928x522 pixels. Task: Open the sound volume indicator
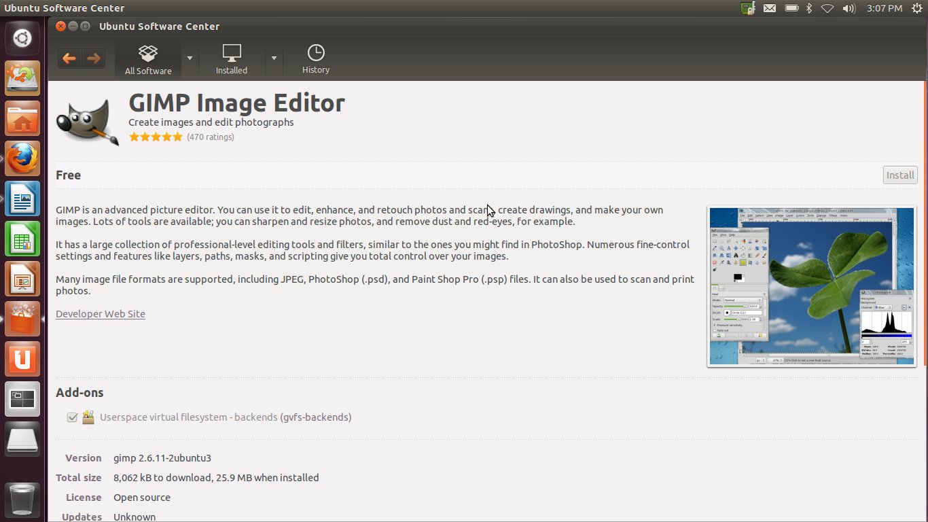click(849, 8)
